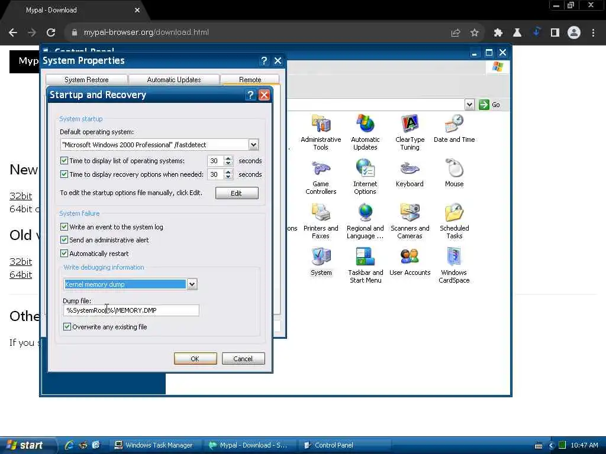
Task: Toggle Time to display recovery options checkbox
Action: pyautogui.click(x=64, y=174)
